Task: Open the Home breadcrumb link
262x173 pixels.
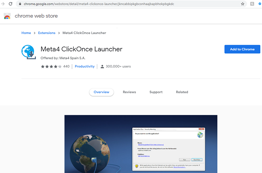Action: [26, 33]
